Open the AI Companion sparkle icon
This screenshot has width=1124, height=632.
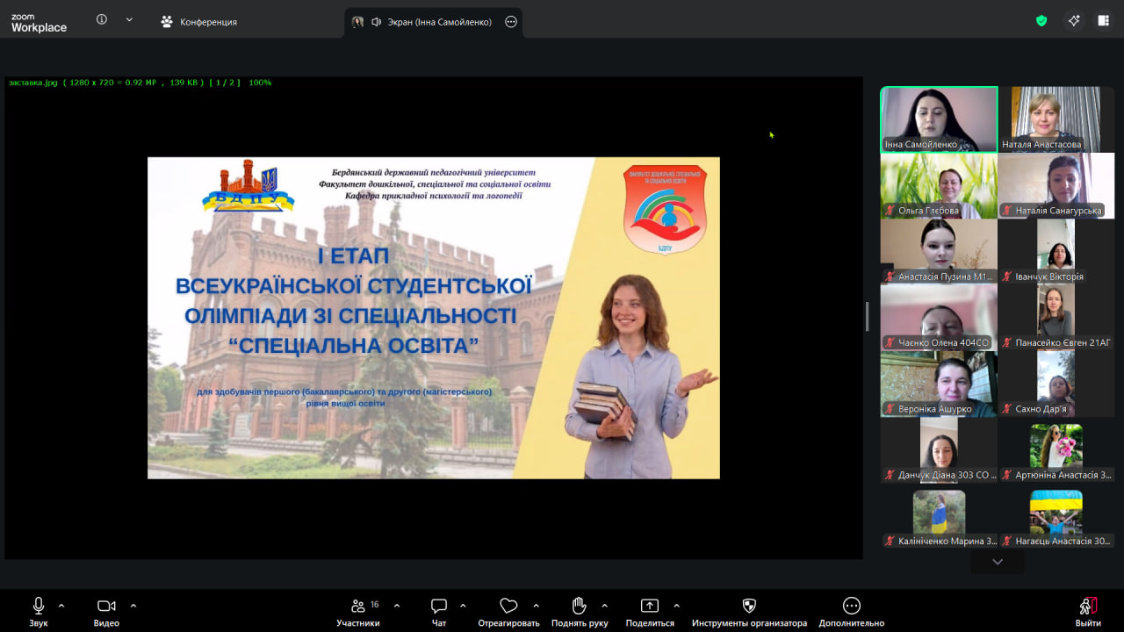[x=1074, y=21]
